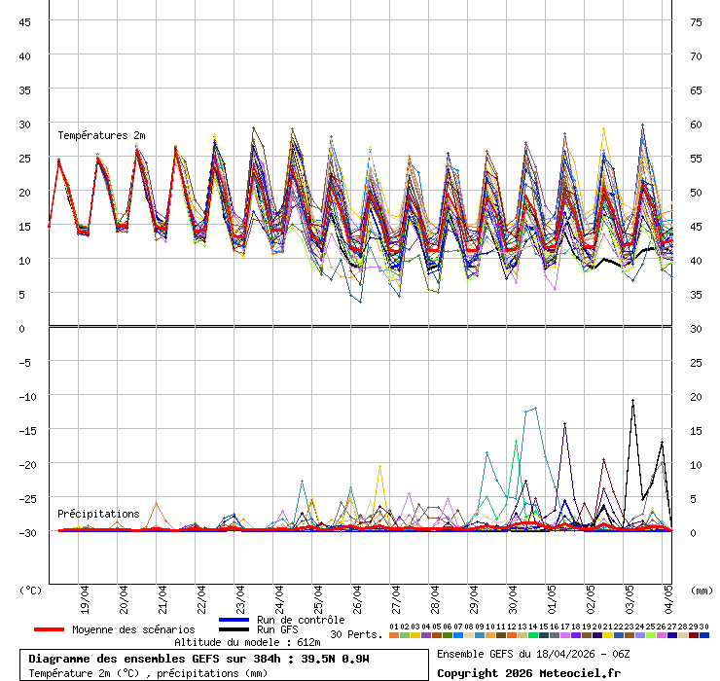
Task: Select perturbation 07 blue color swatch
Action: click(458, 635)
